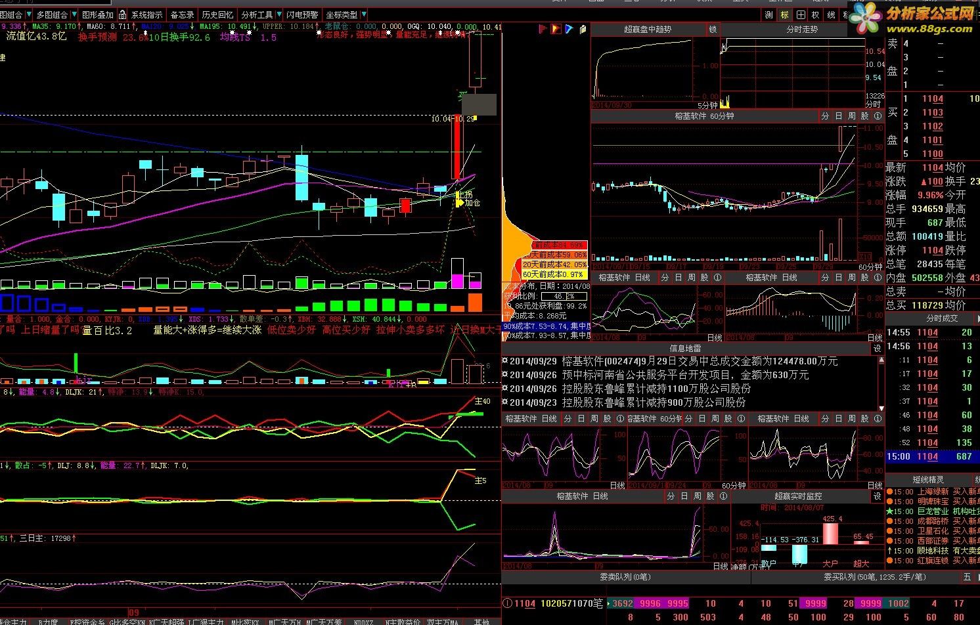Toggle the 权 button in top toolbar

(816, 14)
